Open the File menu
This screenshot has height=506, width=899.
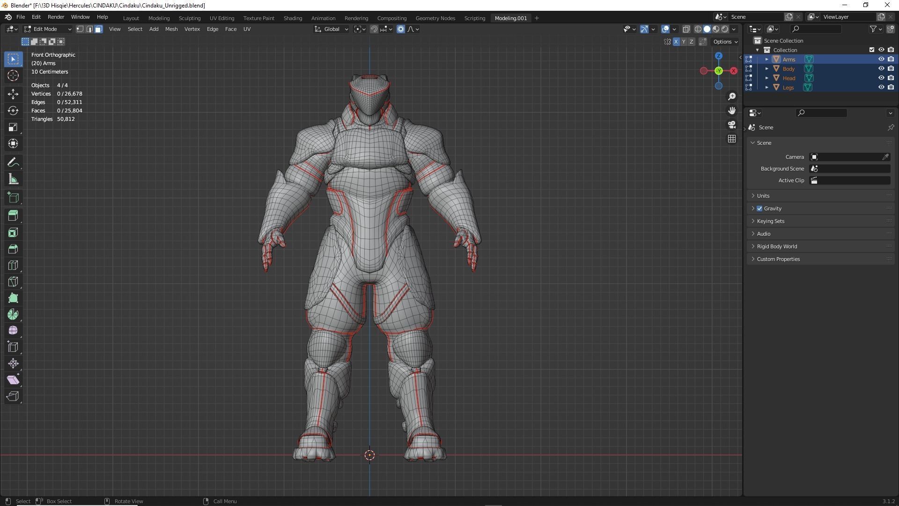point(21,17)
